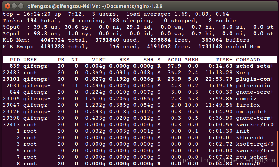Viewport: 279px width, 167px height.
Task: Click PID 29398
Action: pos(11,118)
